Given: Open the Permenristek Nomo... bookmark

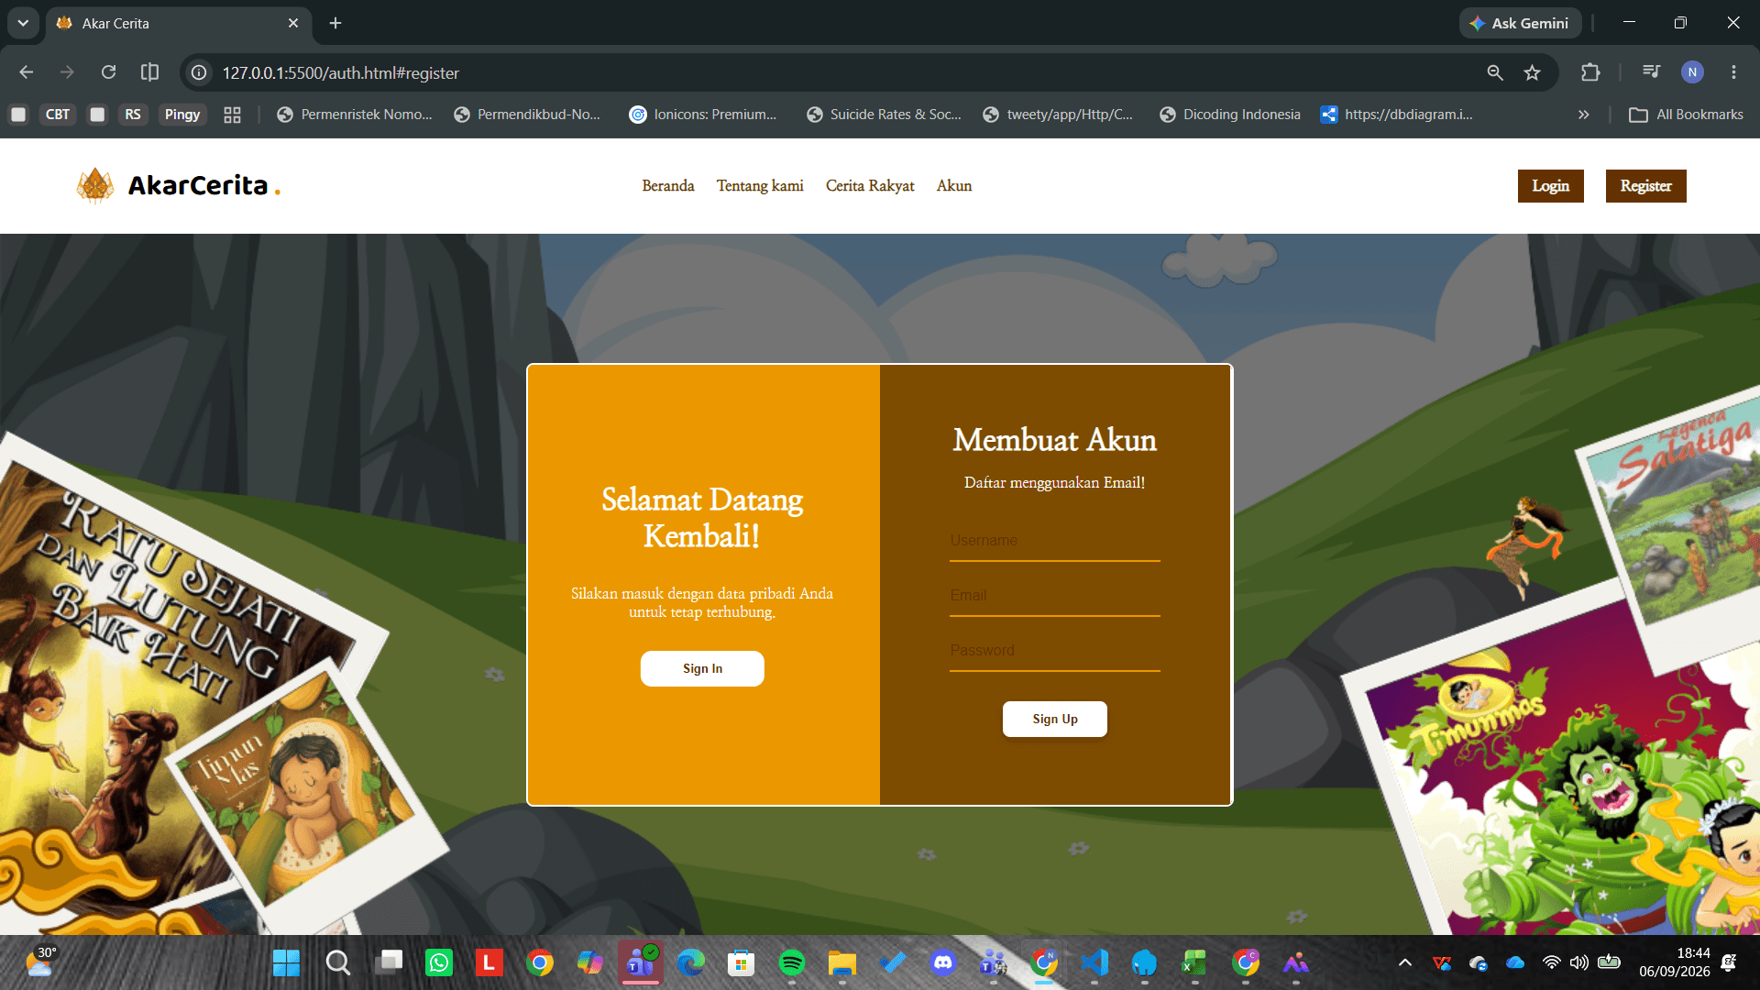Looking at the screenshot, I should [355, 115].
